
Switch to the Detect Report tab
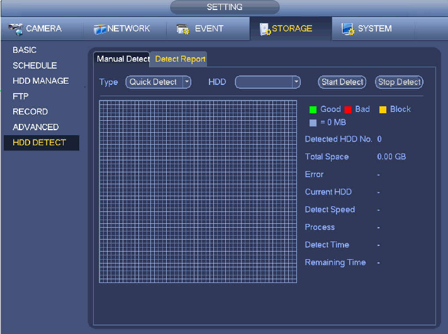pyautogui.click(x=179, y=59)
